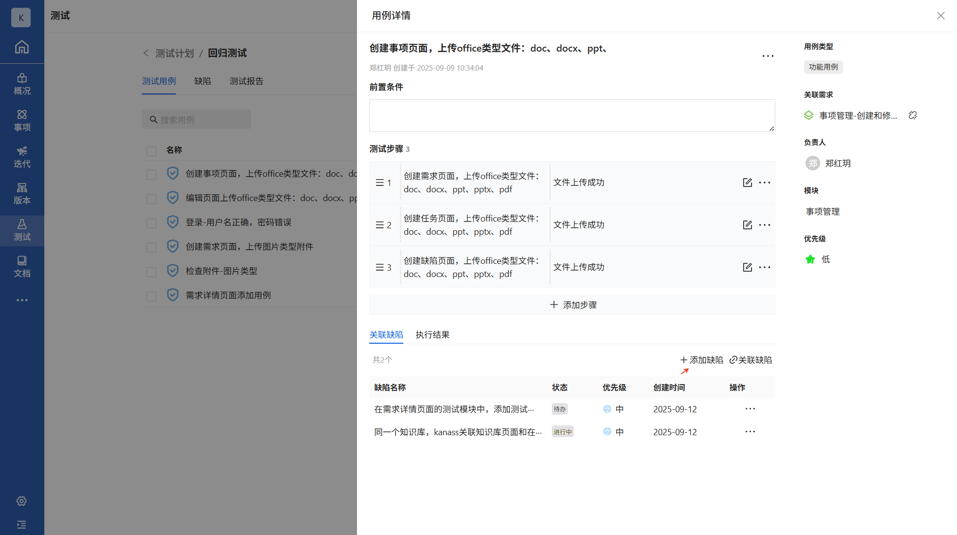Viewport: 957px width, 535px height.
Task: Open the more options menu for step 2
Action: (765, 225)
